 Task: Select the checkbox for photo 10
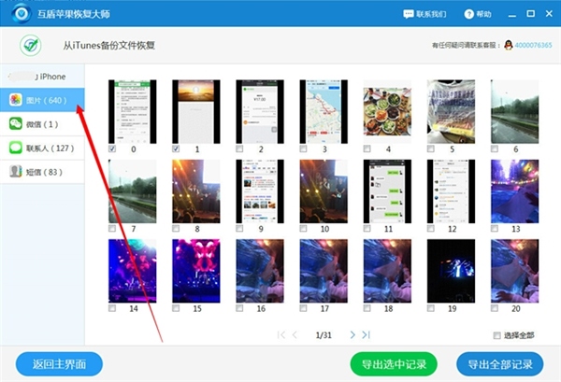tap(303, 228)
